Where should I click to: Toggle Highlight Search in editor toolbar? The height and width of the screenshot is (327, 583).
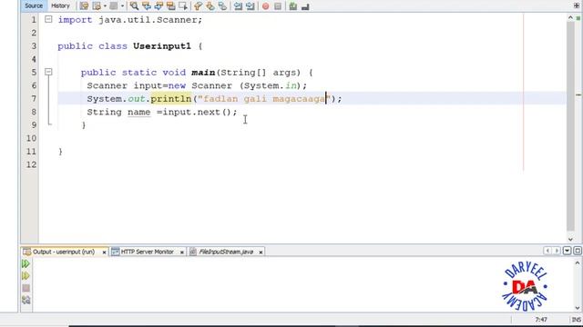pyautogui.click(x=170, y=6)
